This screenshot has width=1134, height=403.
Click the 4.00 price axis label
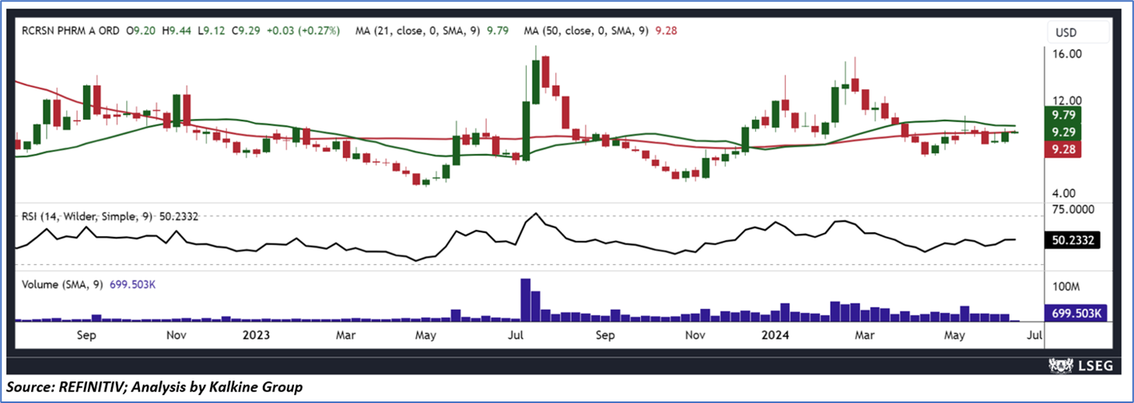click(1063, 194)
